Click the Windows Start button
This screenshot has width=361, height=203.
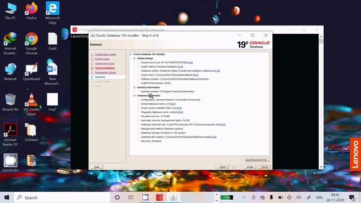[7, 197]
